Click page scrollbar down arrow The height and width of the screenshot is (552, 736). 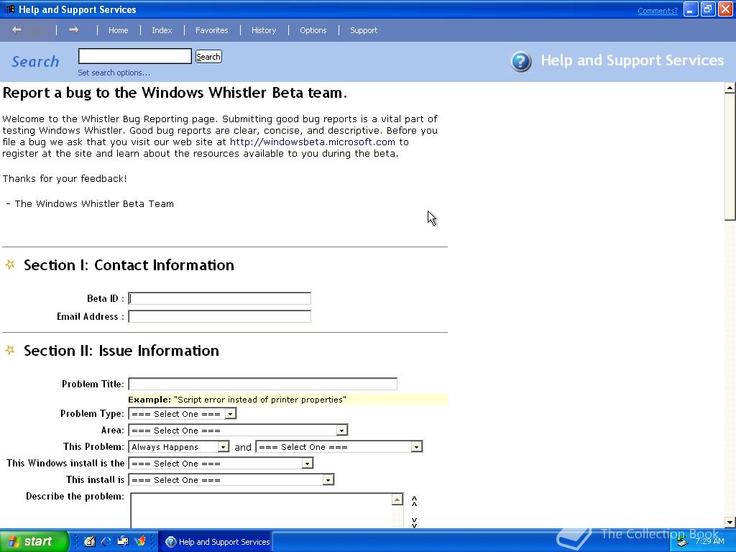730,522
